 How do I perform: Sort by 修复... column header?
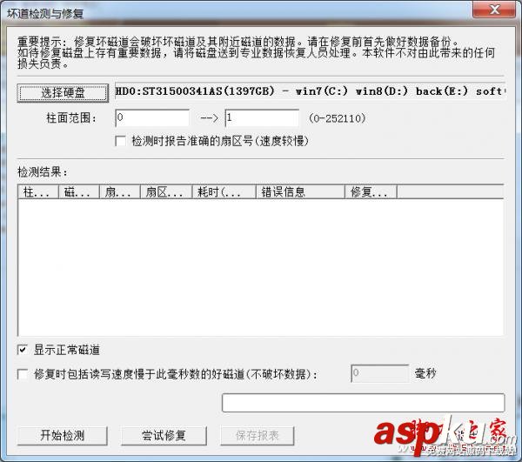[371, 192]
